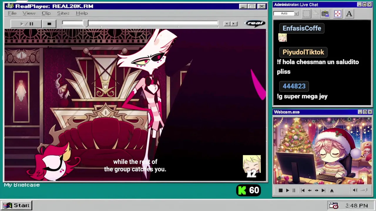Stop playback in RealPlayer
This screenshot has height=211, width=376.
pyautogui.click(x=49, y=24)
